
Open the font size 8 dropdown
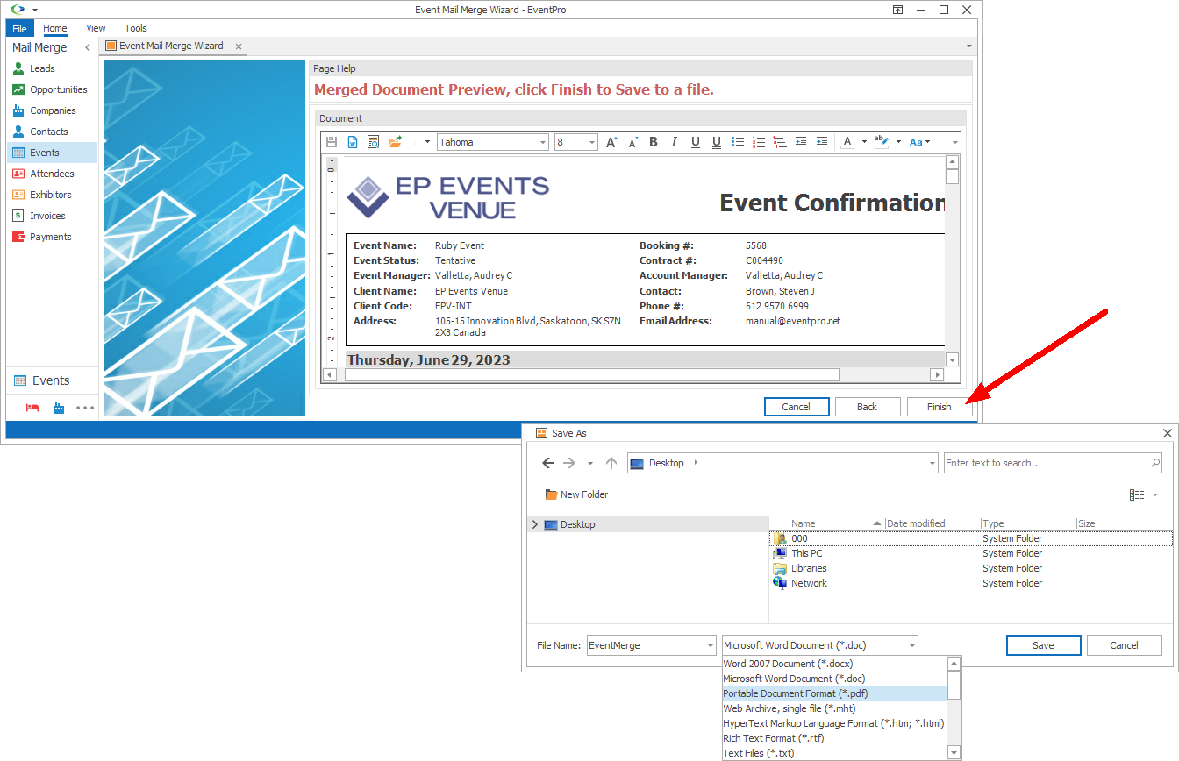(592, 142)
